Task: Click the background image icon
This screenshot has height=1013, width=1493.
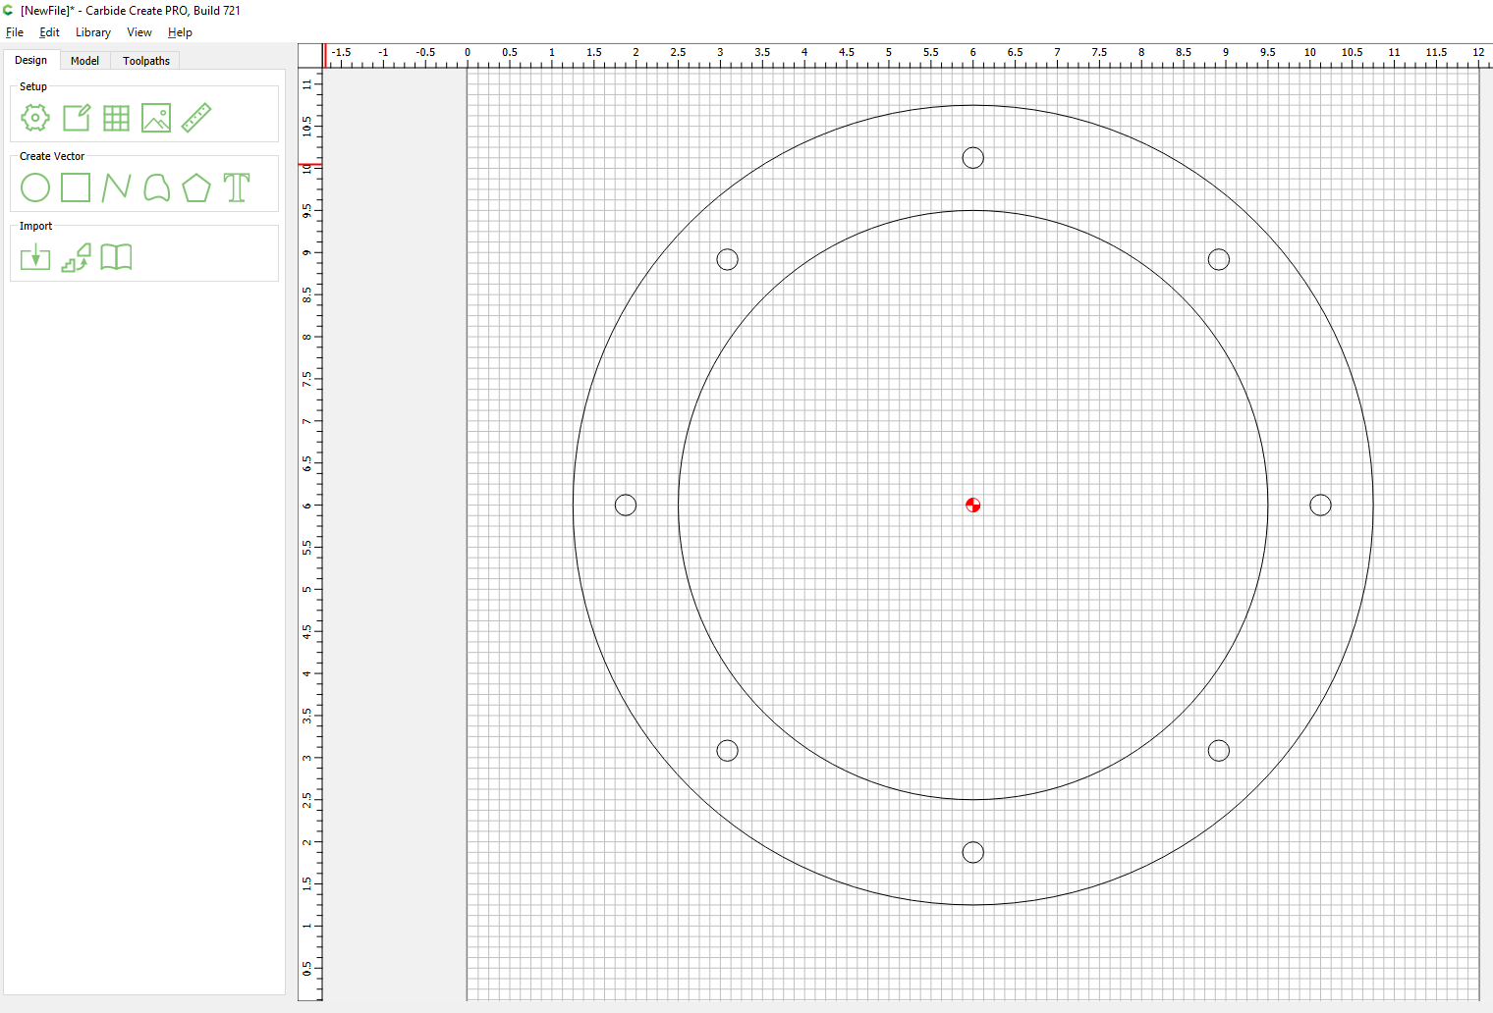Action: [156, 118]
